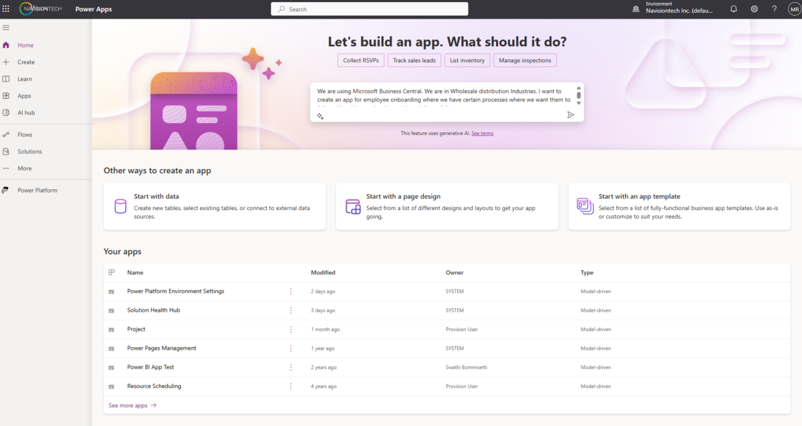Screen dimensions: 802x426
Task: Switch to the Learn section
Action: (23, 78)
